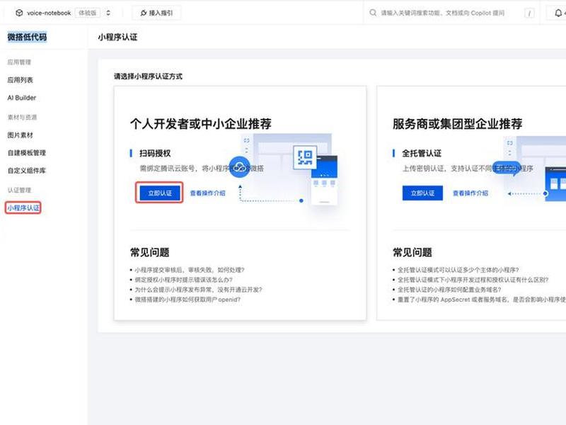
Task: Click the chat bubble icon in 全托管认证 card
Action: [x=507, y=168]
